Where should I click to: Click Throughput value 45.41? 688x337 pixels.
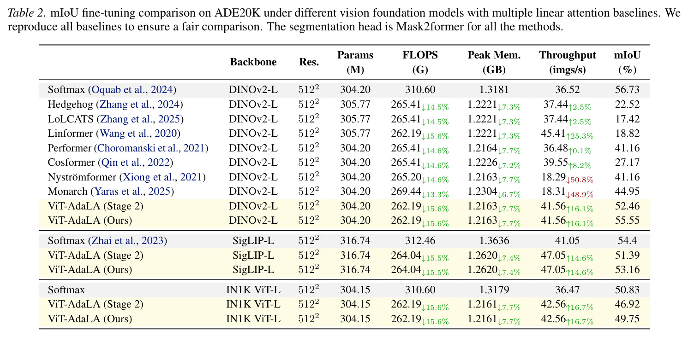[x=554, y=134]
